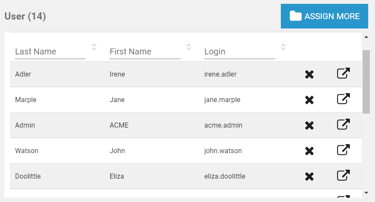Click the vertical scrollbar thumb

[366, 82]
